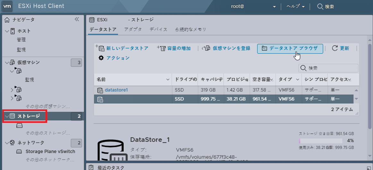Click the table scroll down arrow

356,99
